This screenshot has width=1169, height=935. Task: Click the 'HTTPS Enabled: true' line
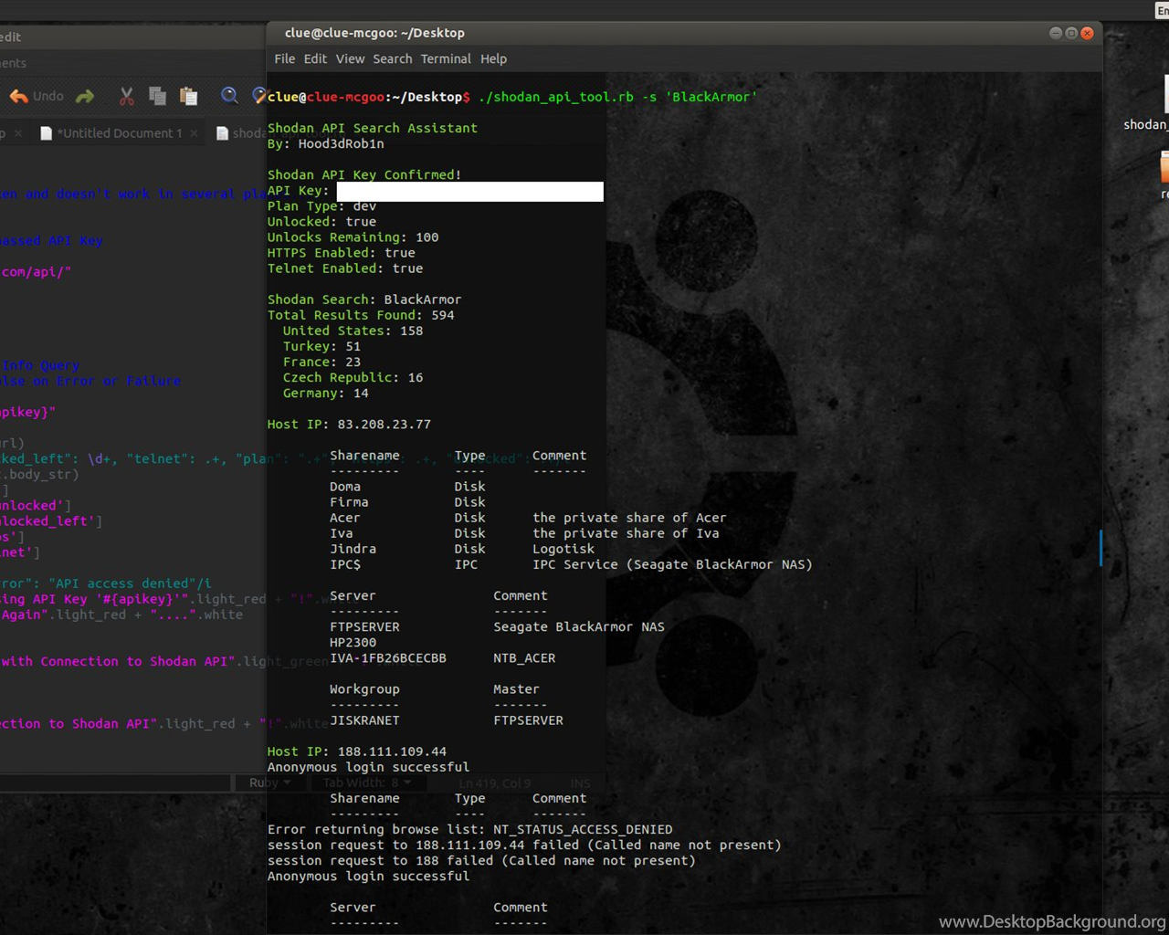342,253
